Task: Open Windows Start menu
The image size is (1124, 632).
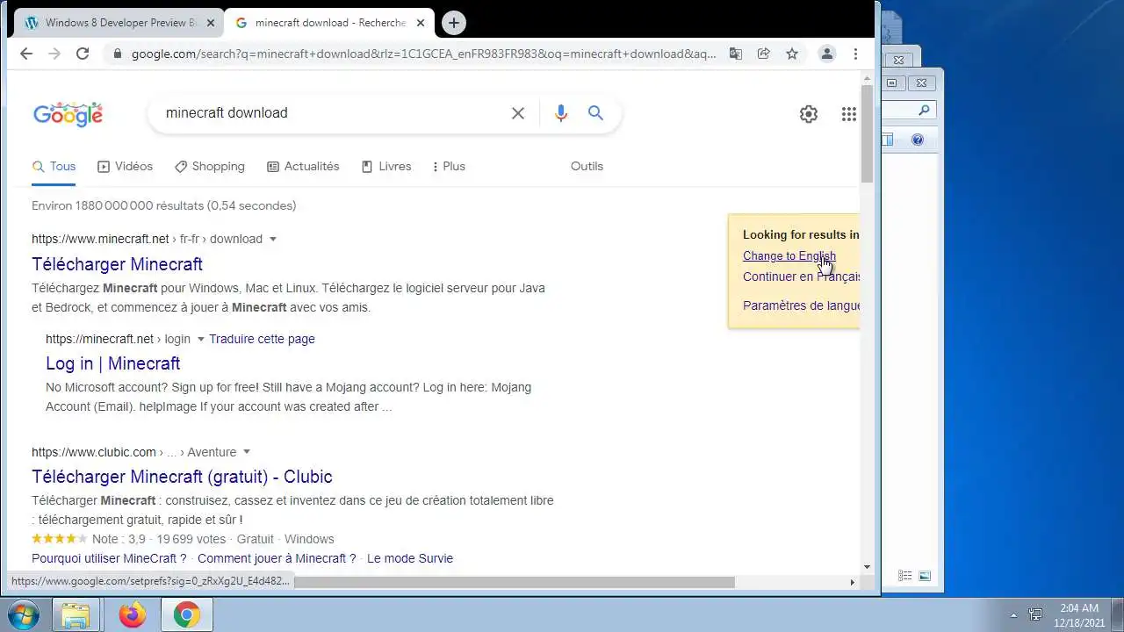Action: [24, 614]
